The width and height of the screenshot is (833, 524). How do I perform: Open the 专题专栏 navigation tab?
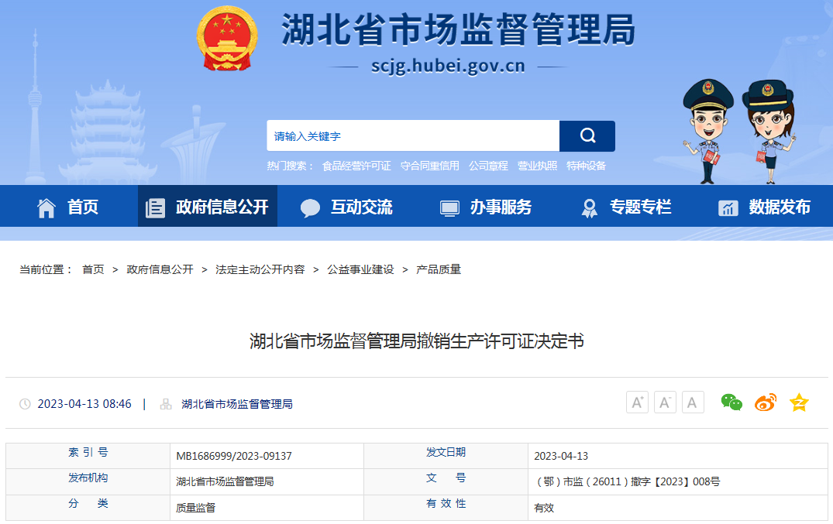pyautogui.click(x=625, y=206)
